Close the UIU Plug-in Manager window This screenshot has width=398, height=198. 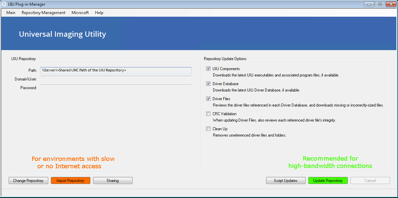[x=391, y=4]
